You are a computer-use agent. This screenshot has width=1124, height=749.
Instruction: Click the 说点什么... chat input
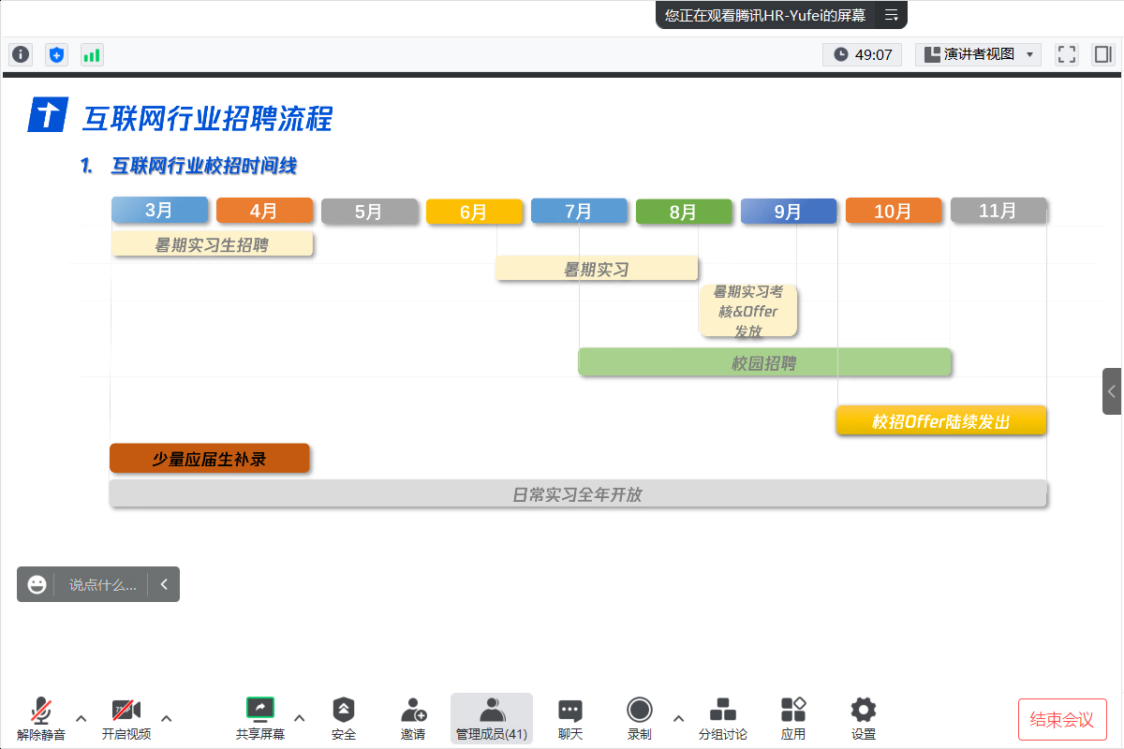pos(102,584)
